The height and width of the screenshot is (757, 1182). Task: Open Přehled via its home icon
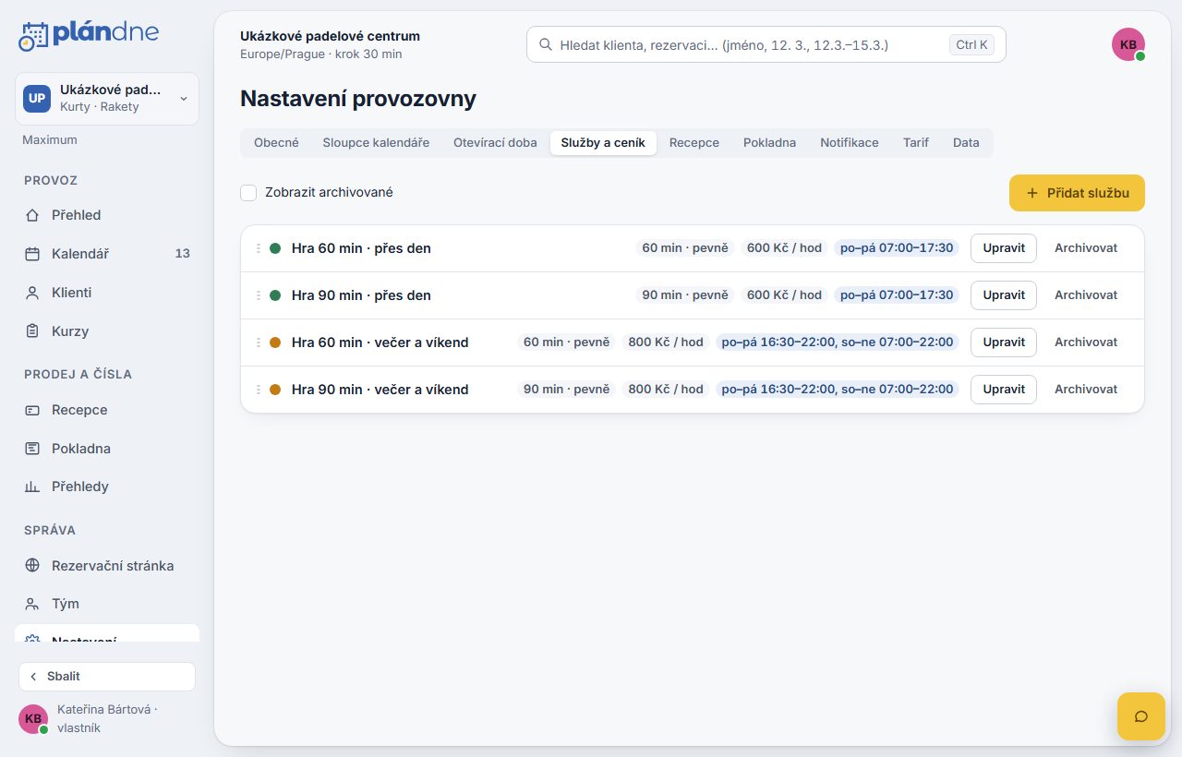click(x=32, y=215)
